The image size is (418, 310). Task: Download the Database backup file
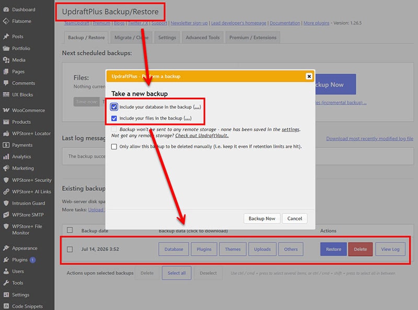(173, 249)
